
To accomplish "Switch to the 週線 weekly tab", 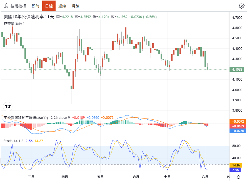I will (62, 6).
